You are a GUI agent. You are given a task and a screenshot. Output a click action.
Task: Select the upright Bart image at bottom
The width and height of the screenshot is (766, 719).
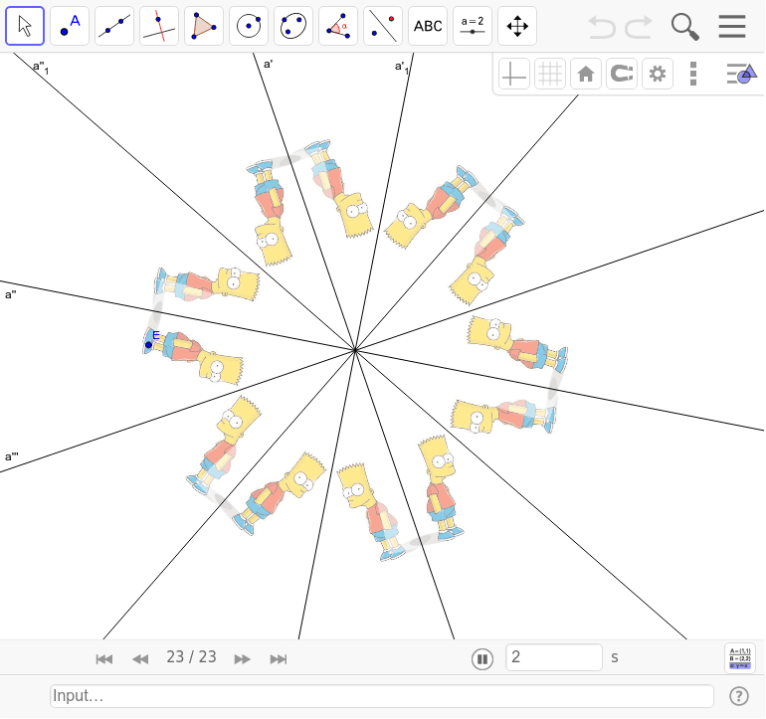click(x=441, y=487)
